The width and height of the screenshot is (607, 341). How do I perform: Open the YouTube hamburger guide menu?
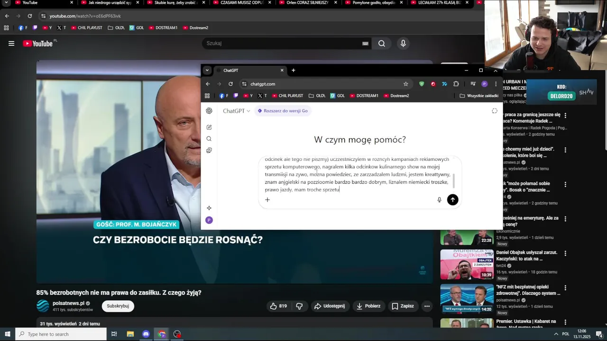coord(11,44)
